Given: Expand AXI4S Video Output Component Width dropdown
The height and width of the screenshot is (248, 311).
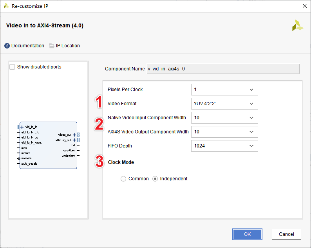Looking at the screenshot, I should (x=224, y=132).
